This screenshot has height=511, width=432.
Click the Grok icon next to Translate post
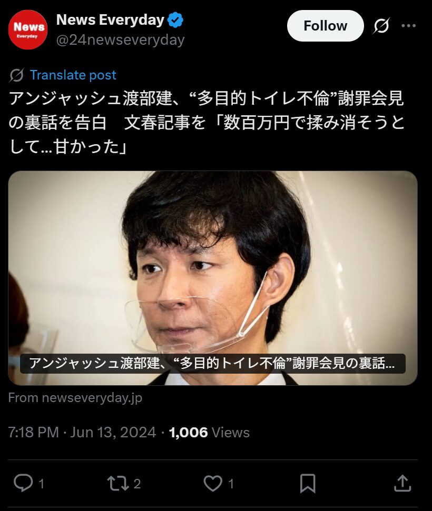coord(16,75)
